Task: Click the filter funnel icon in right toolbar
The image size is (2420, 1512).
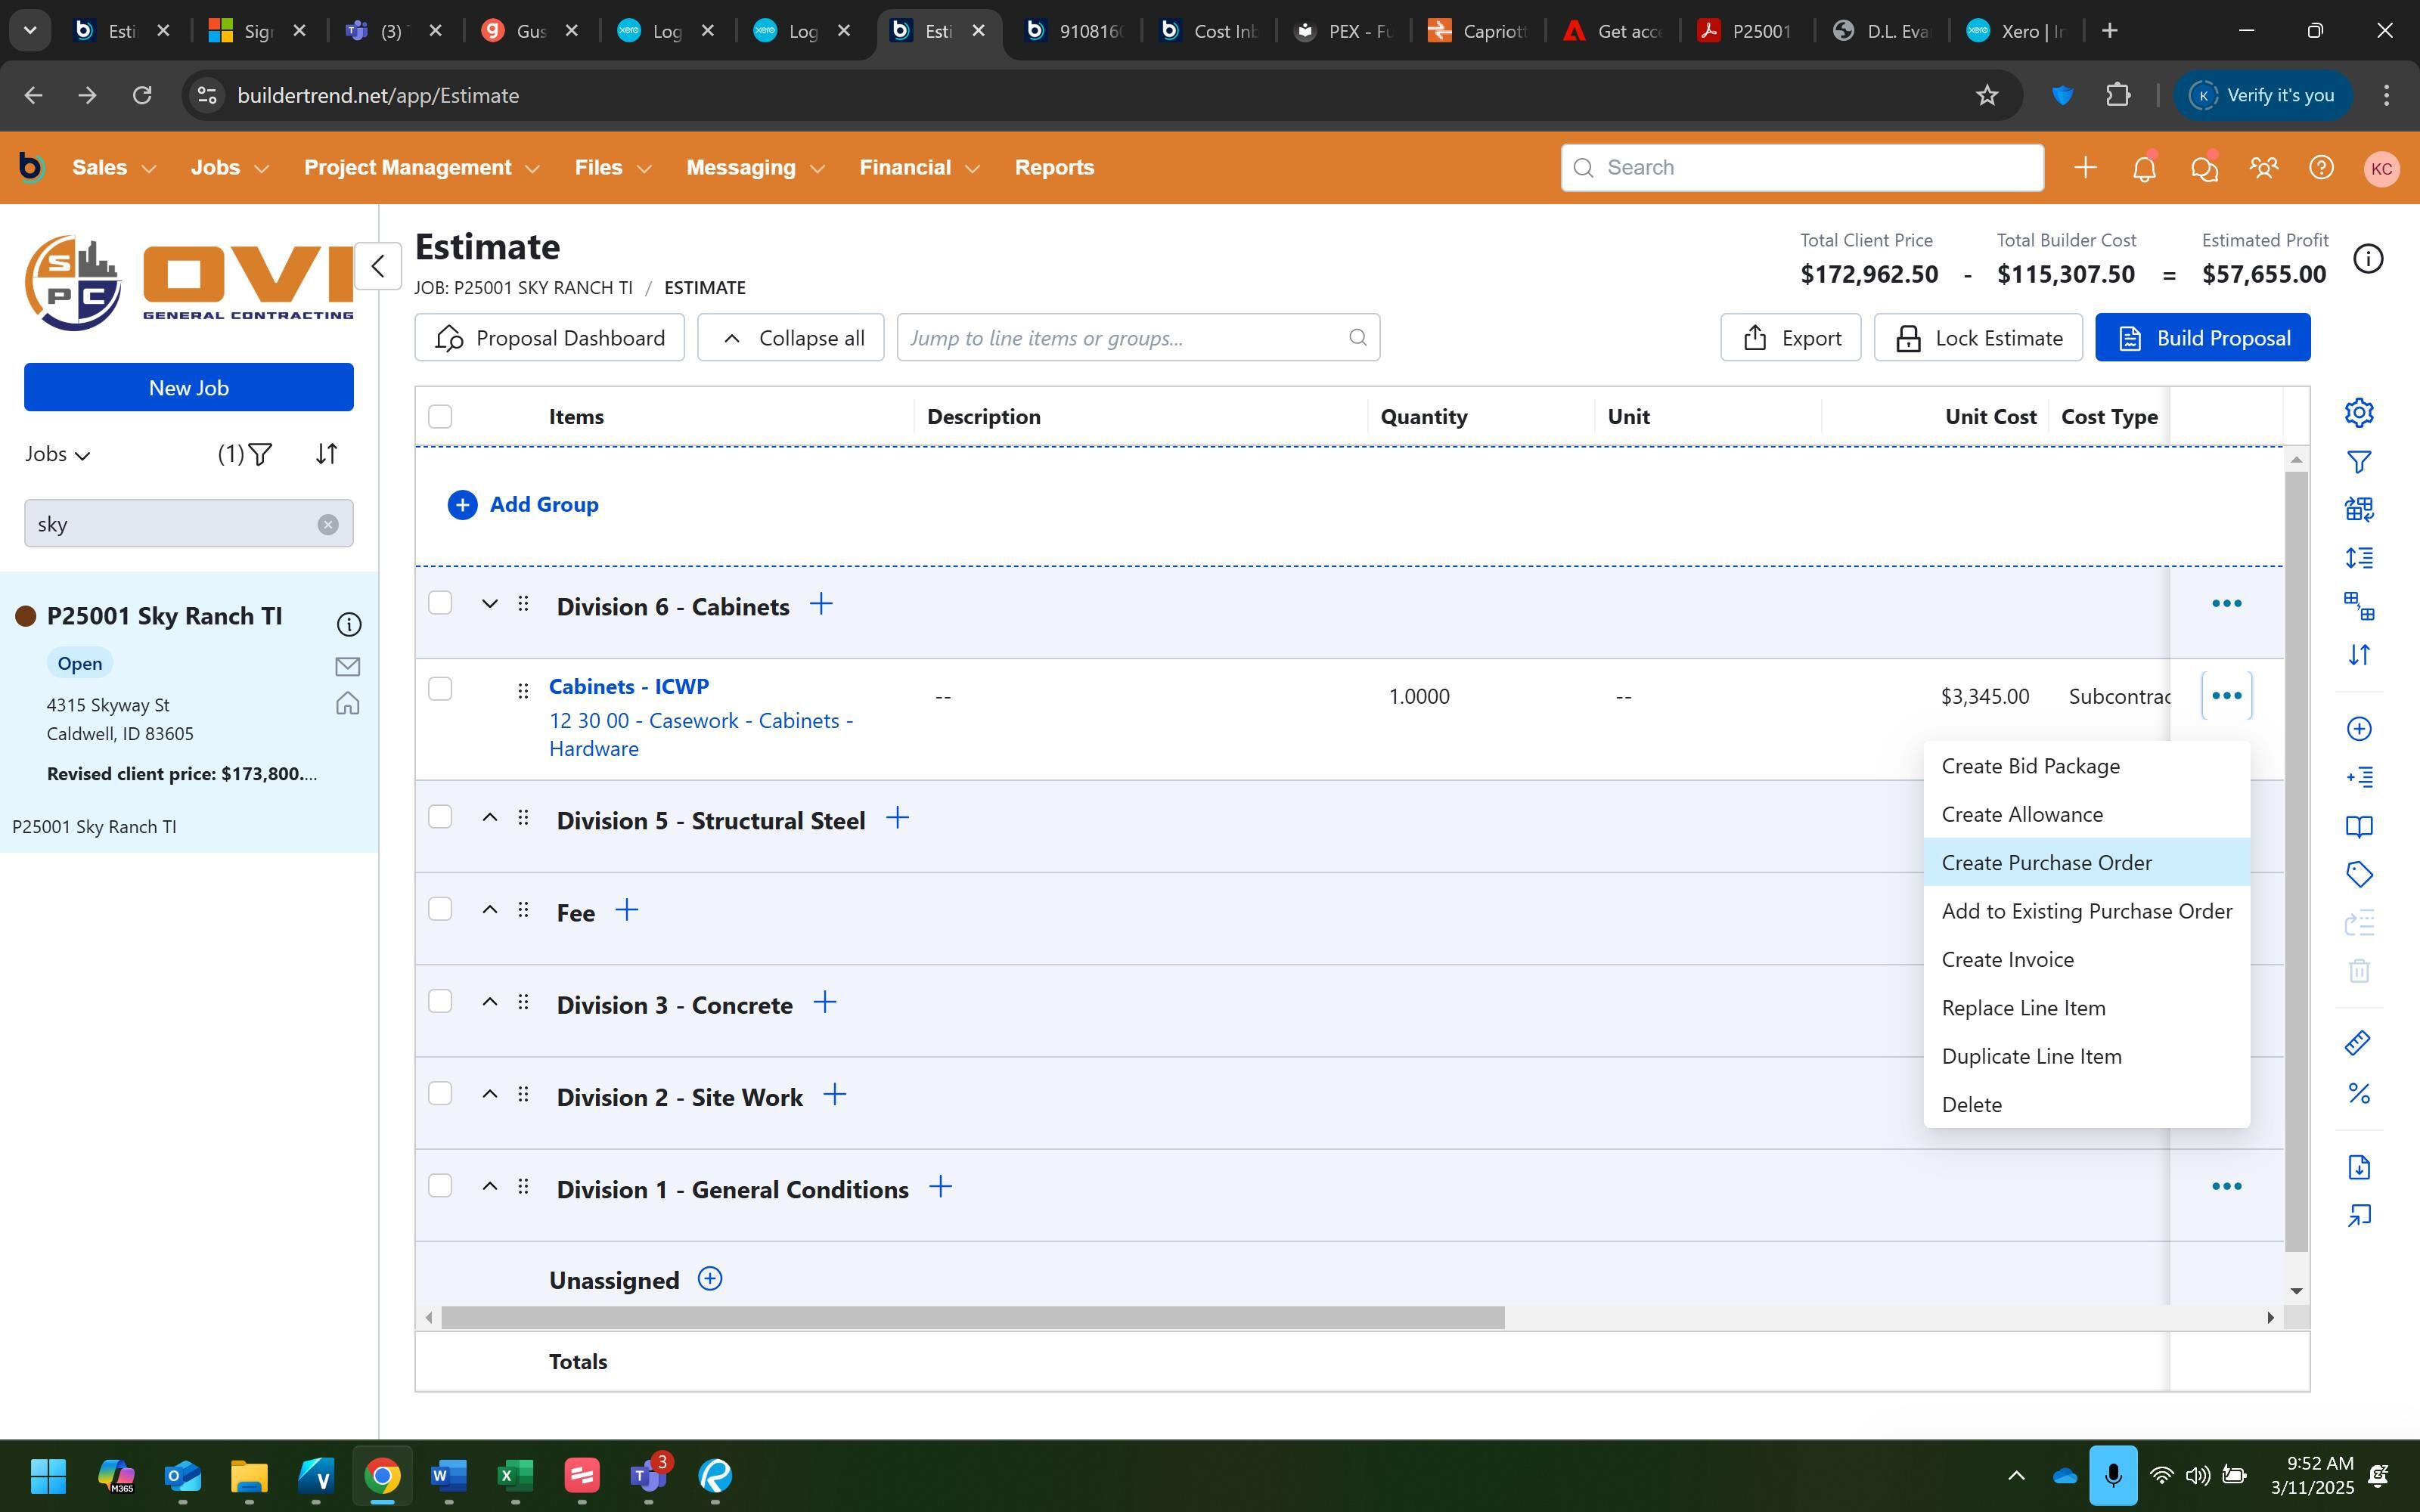Action: pos(2359,461)
